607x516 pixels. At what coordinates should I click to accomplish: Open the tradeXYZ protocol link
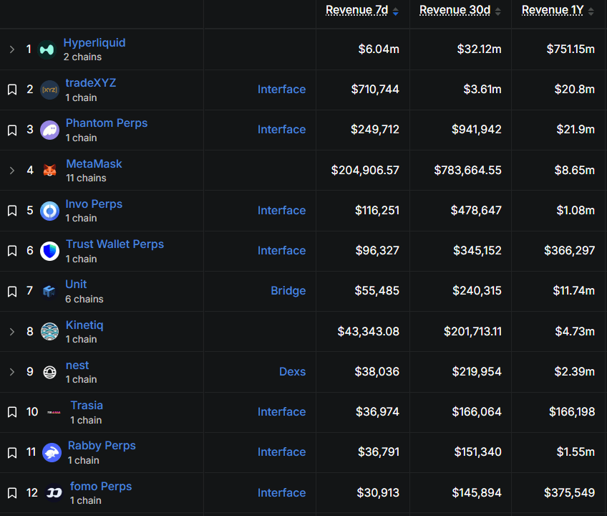[91, 83]
